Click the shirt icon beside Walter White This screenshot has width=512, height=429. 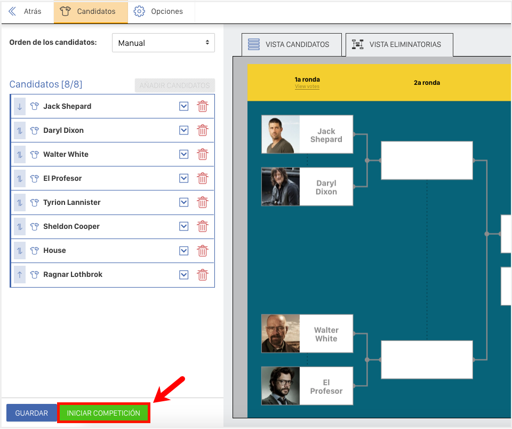point(34,154)
